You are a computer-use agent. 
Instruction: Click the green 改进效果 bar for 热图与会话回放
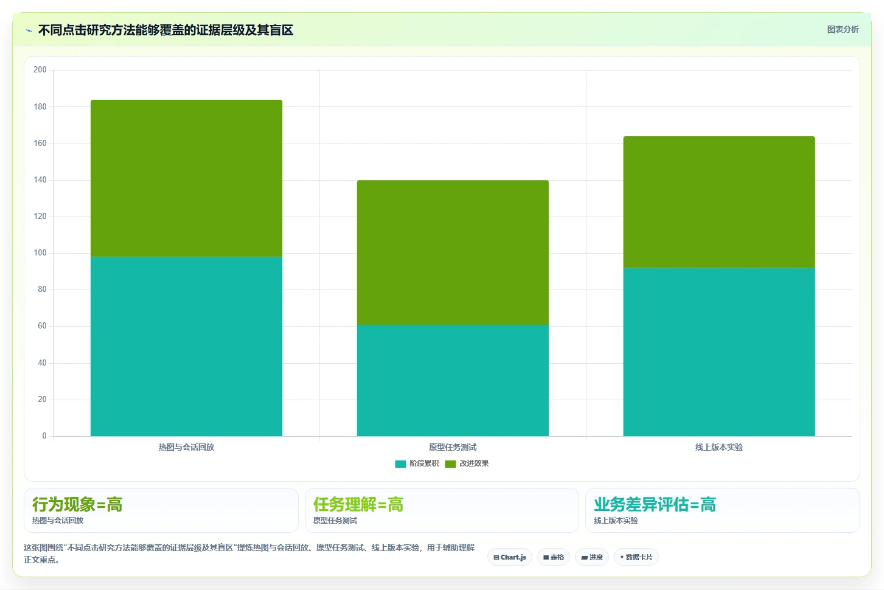[186, 178]
